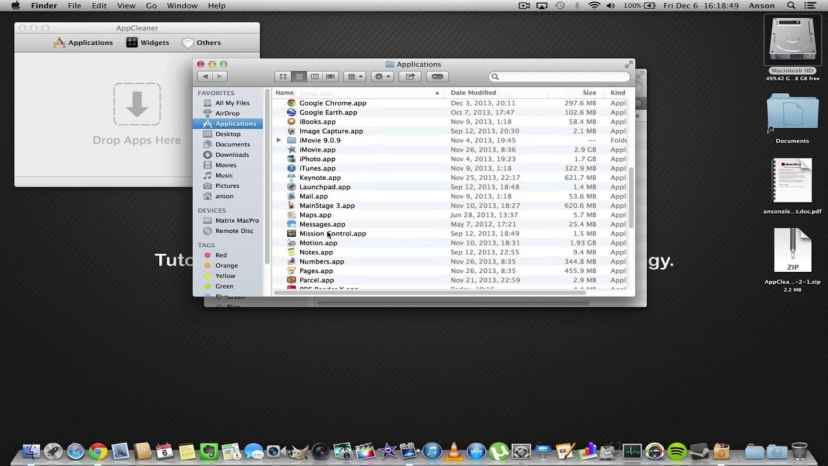
Task: Switch Finder to Cover Flow view
Action: click(330, 76)
